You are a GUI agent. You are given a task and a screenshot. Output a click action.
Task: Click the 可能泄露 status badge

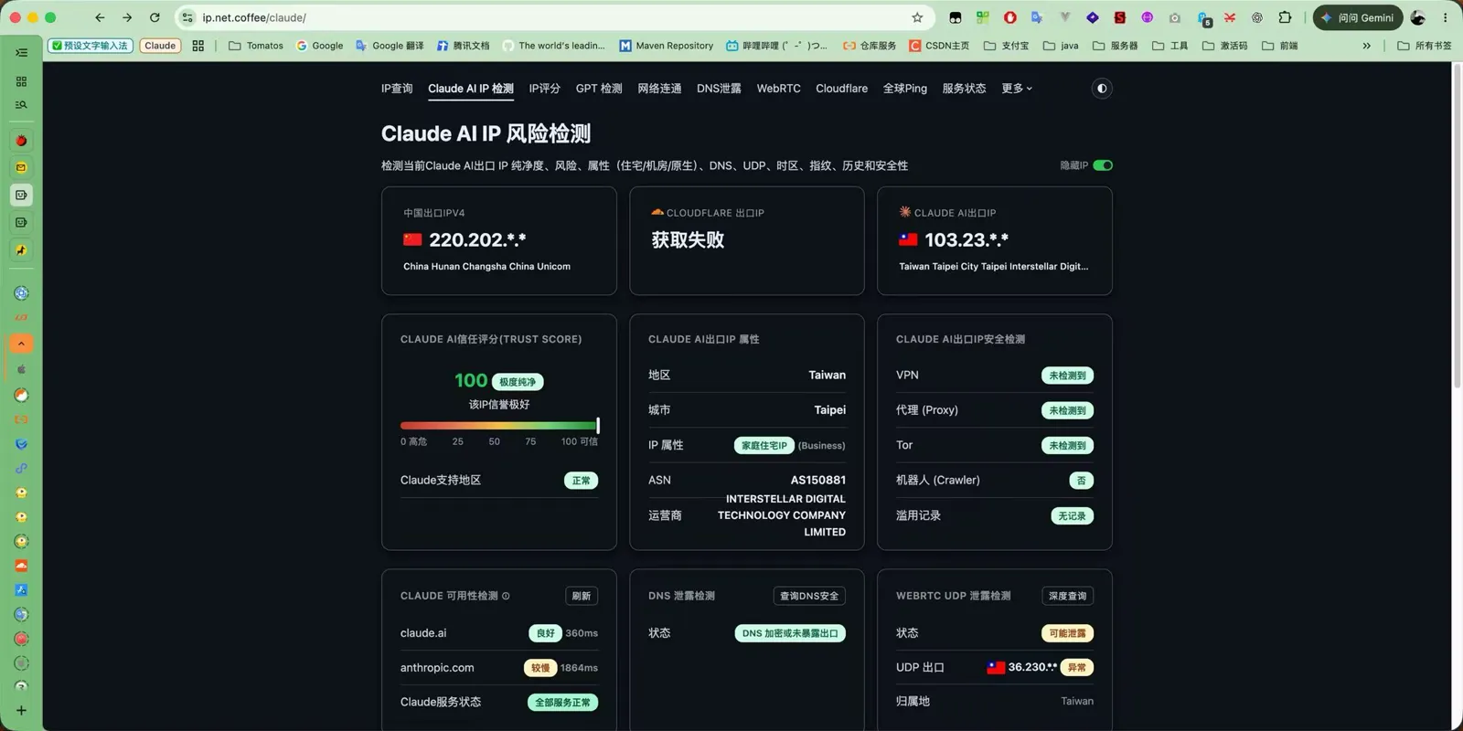[x=1068, y=633]
